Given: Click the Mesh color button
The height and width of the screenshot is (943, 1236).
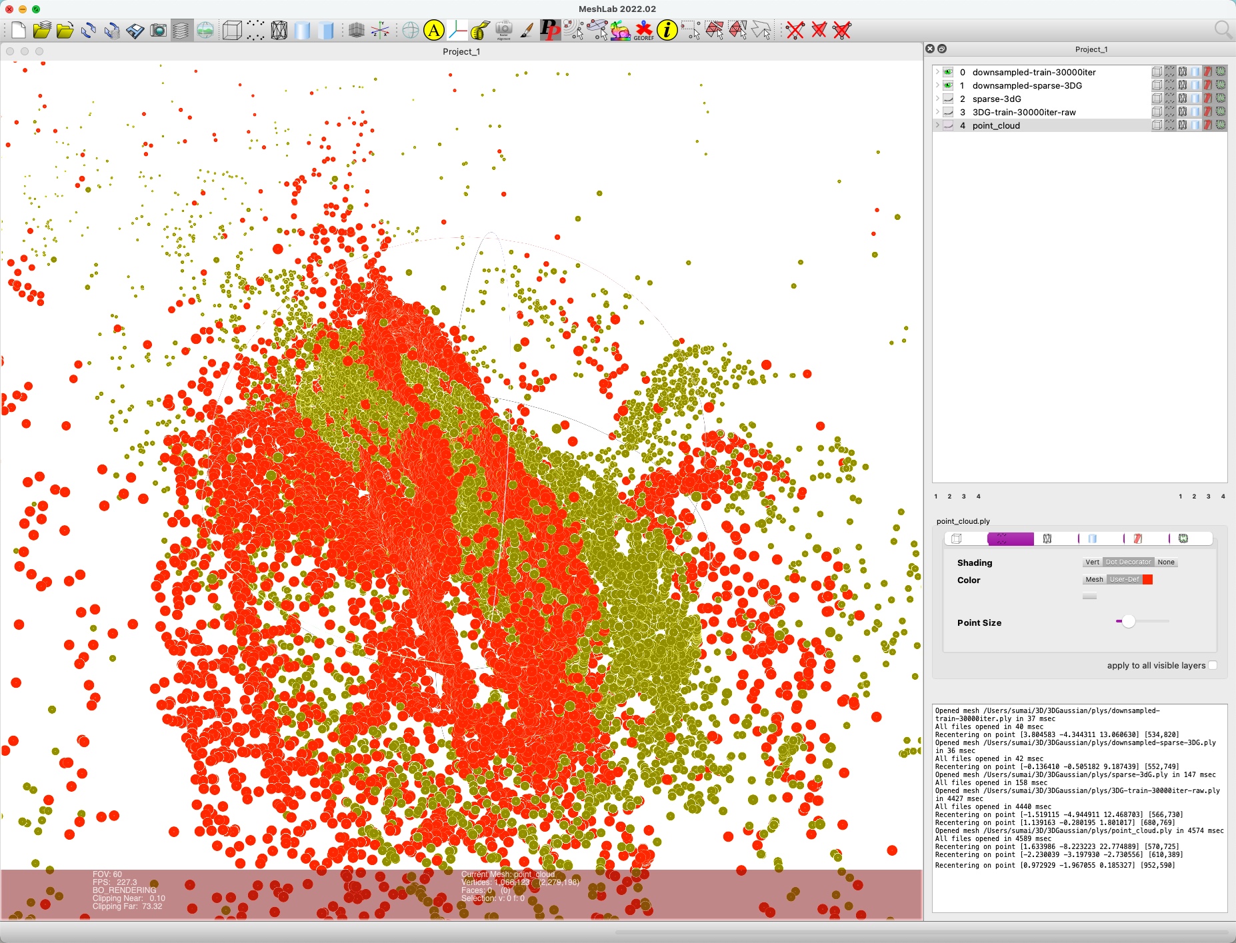Looking at the screenshot, I should point(1094,580).
